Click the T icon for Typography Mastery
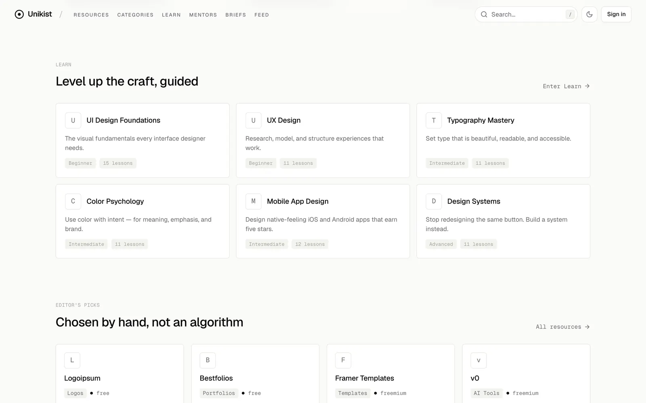This screenshot has height=403, width=646. (x=434, y=120)
